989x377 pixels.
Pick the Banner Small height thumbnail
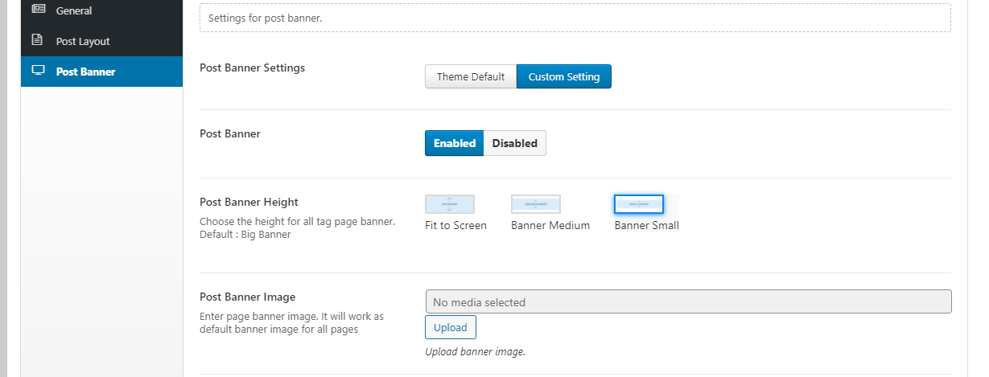click(639, 204)
